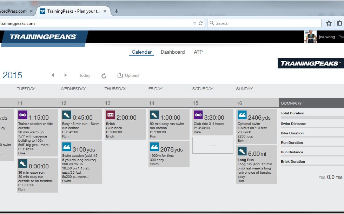Open the address bar history dropdown arrow

tap(194, 23)
